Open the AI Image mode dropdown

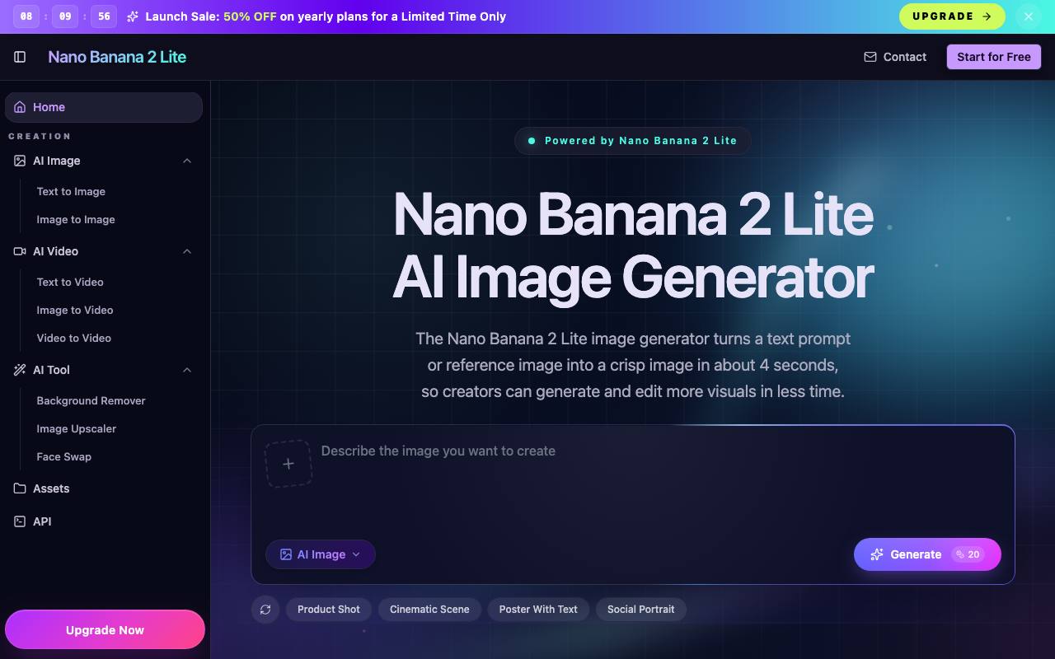pos(321,554)
